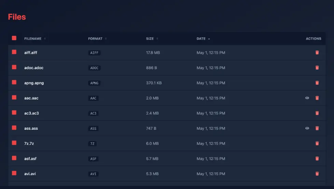
Task: Click the 370.1 KB size value
Action: click(154, 83)
